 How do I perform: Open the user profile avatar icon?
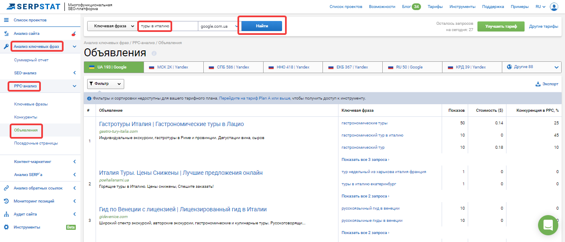[554, 7]
